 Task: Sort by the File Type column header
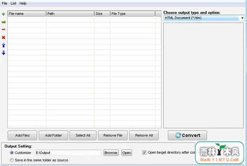pos(132,14)
